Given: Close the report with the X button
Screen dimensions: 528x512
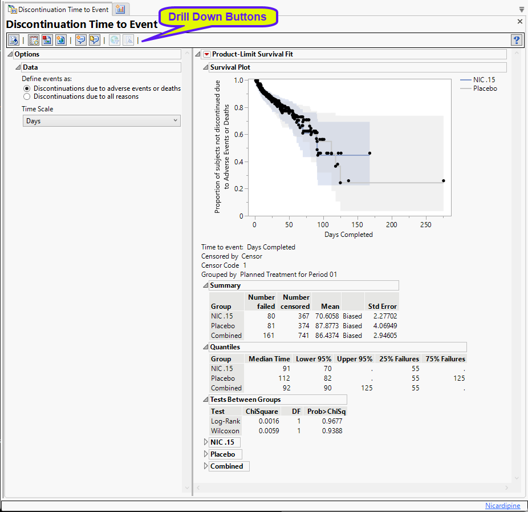Looking at the screenshot, I should (x=519, y=21).
